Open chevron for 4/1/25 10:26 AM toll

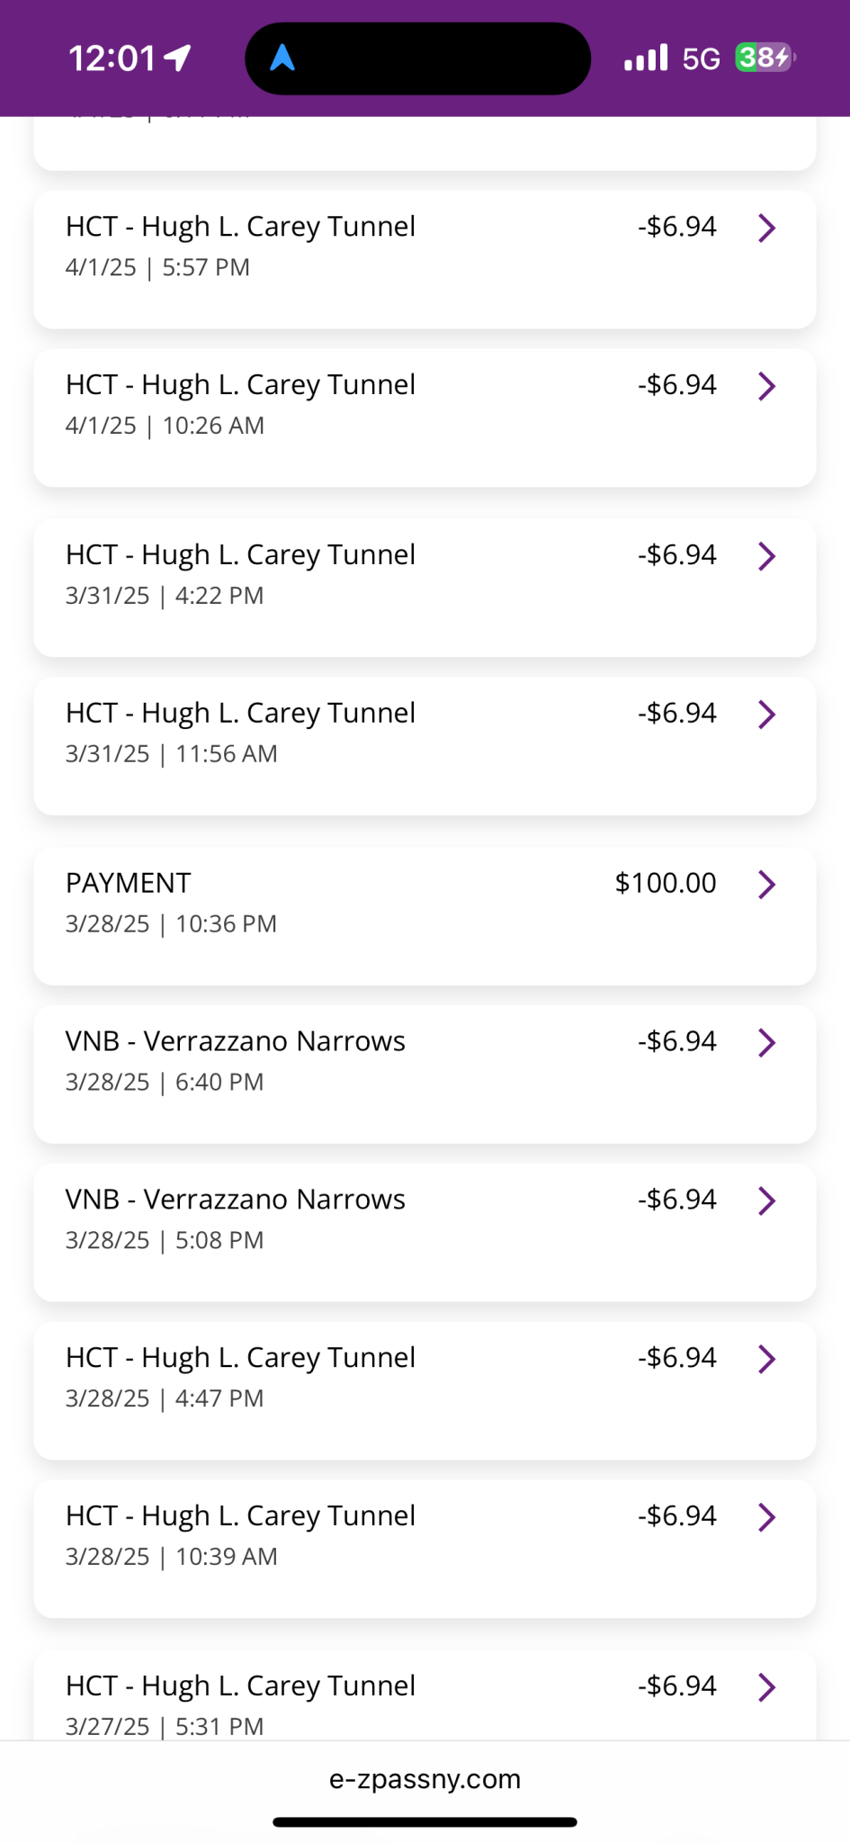point(766,386)
